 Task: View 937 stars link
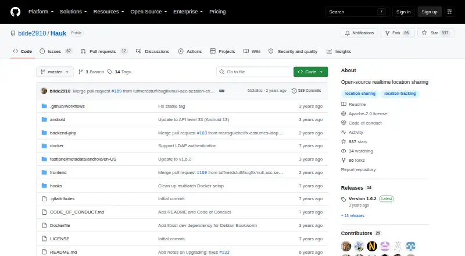tap(354, 141)
